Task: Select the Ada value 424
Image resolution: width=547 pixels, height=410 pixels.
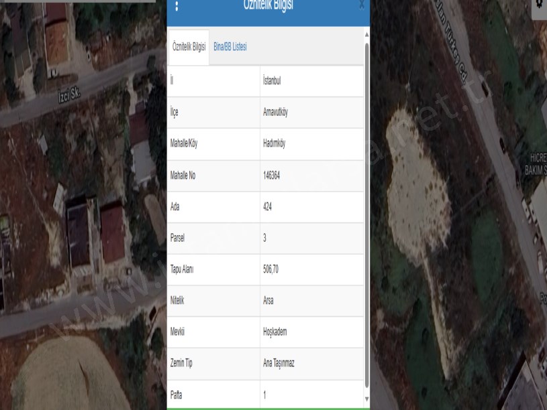Action: tap(268, 207)
